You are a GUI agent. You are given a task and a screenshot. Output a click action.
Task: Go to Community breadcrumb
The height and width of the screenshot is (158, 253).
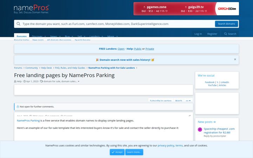pyautogui.click(x=32, y=68)
